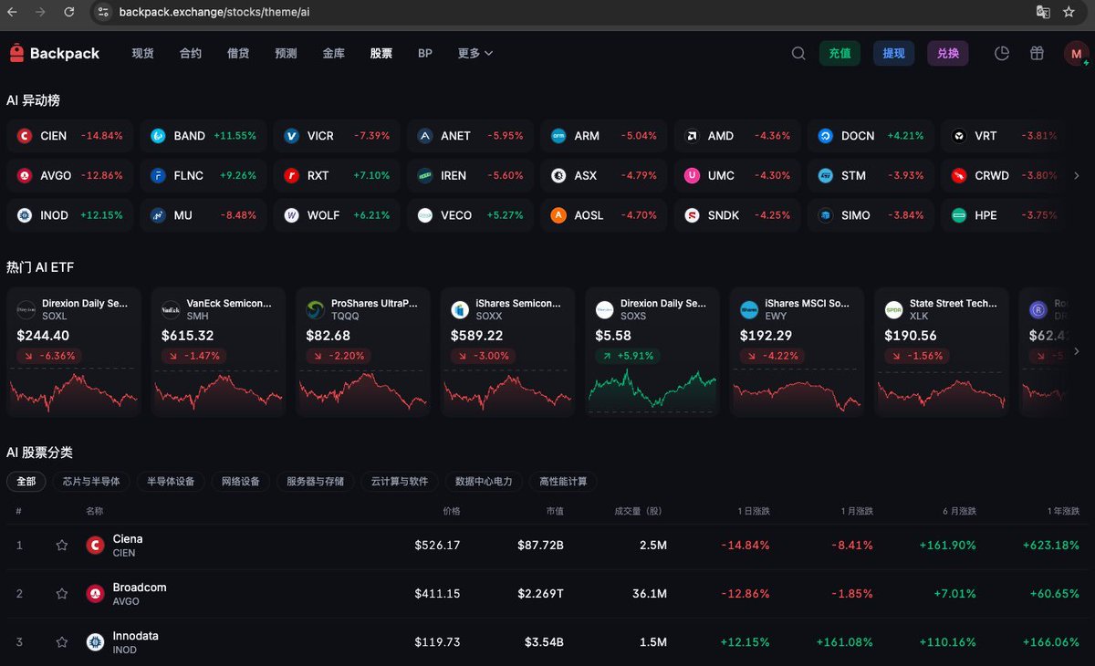1095x666 pixels.
Task: Open the RXT mover chip
Action: point(337,175)
